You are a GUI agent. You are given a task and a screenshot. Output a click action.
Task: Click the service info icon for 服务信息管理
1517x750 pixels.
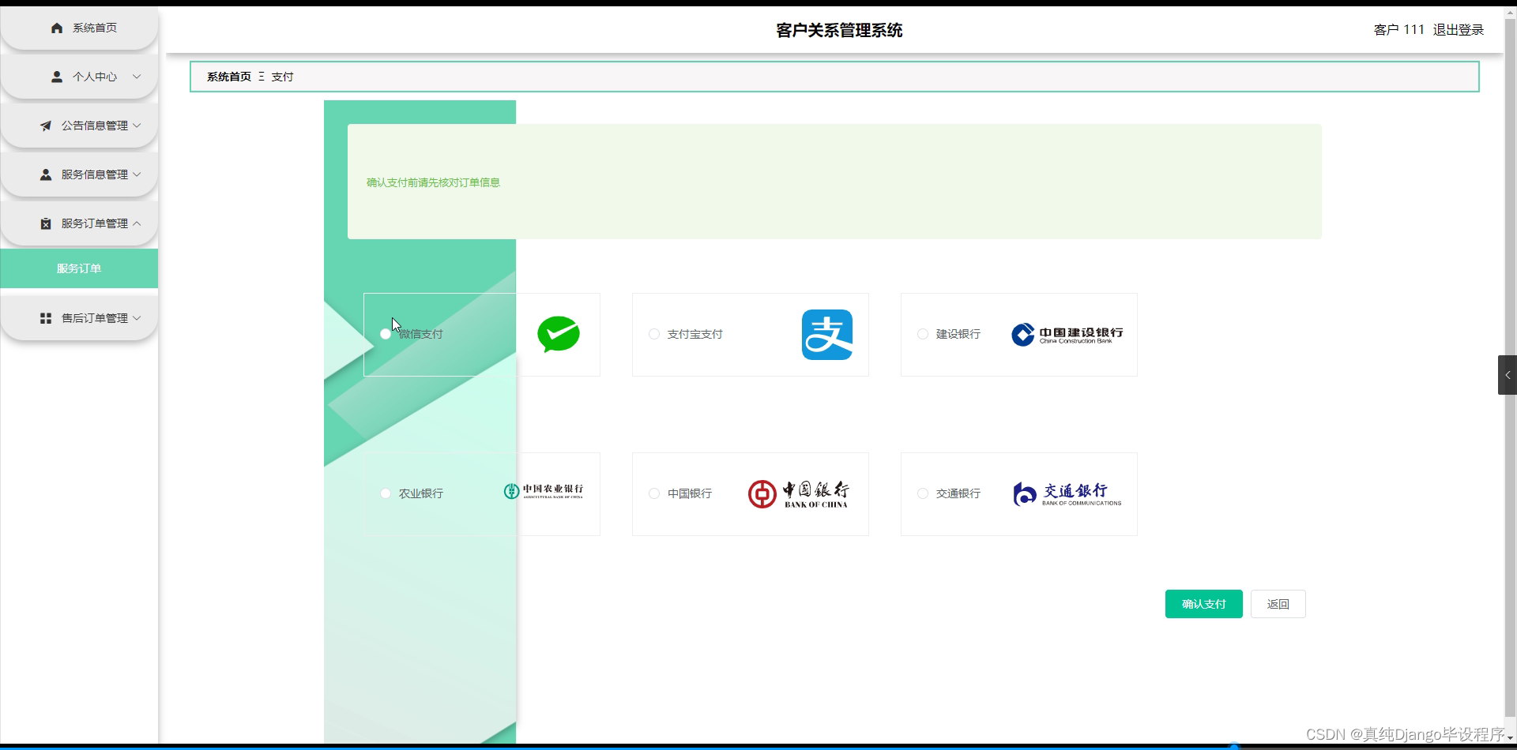point(45,174)
